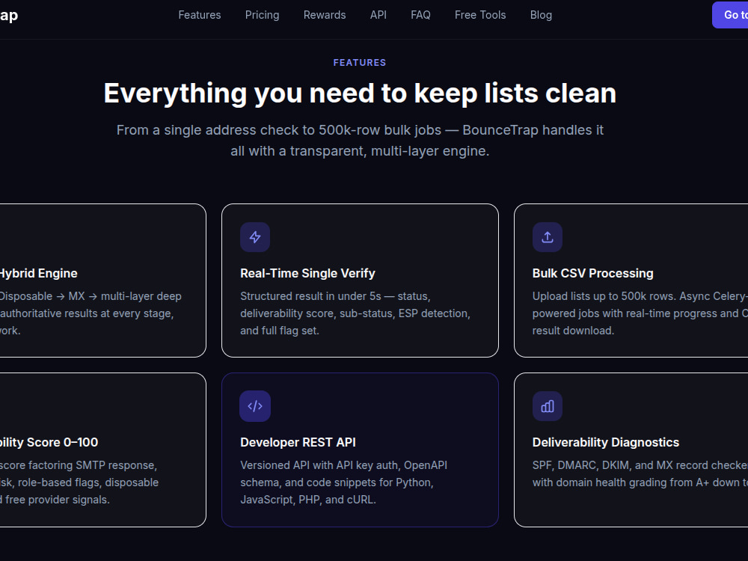Open the Pricing nav link

pyautogui.click(x=262, y=15)
